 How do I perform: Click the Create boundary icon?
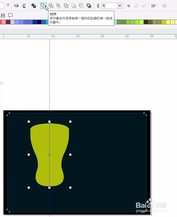pos(89,6)
